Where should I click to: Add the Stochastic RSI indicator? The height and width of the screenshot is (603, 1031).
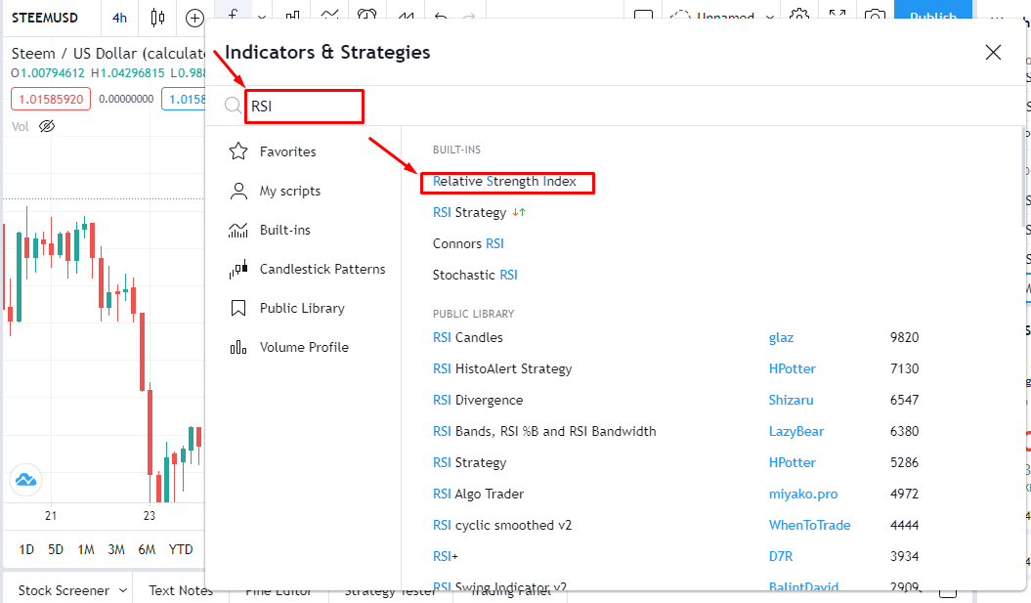475,275
